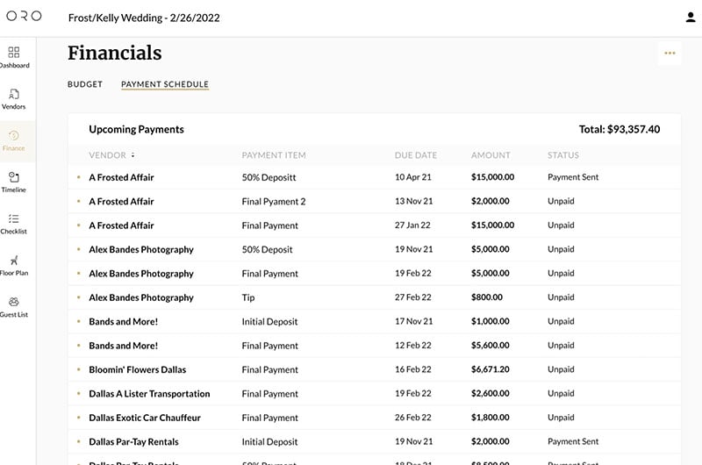The width and height of the screenshot is (702, 465).
Task: Click the $6,671.20 amount
Action: (490, 369)
